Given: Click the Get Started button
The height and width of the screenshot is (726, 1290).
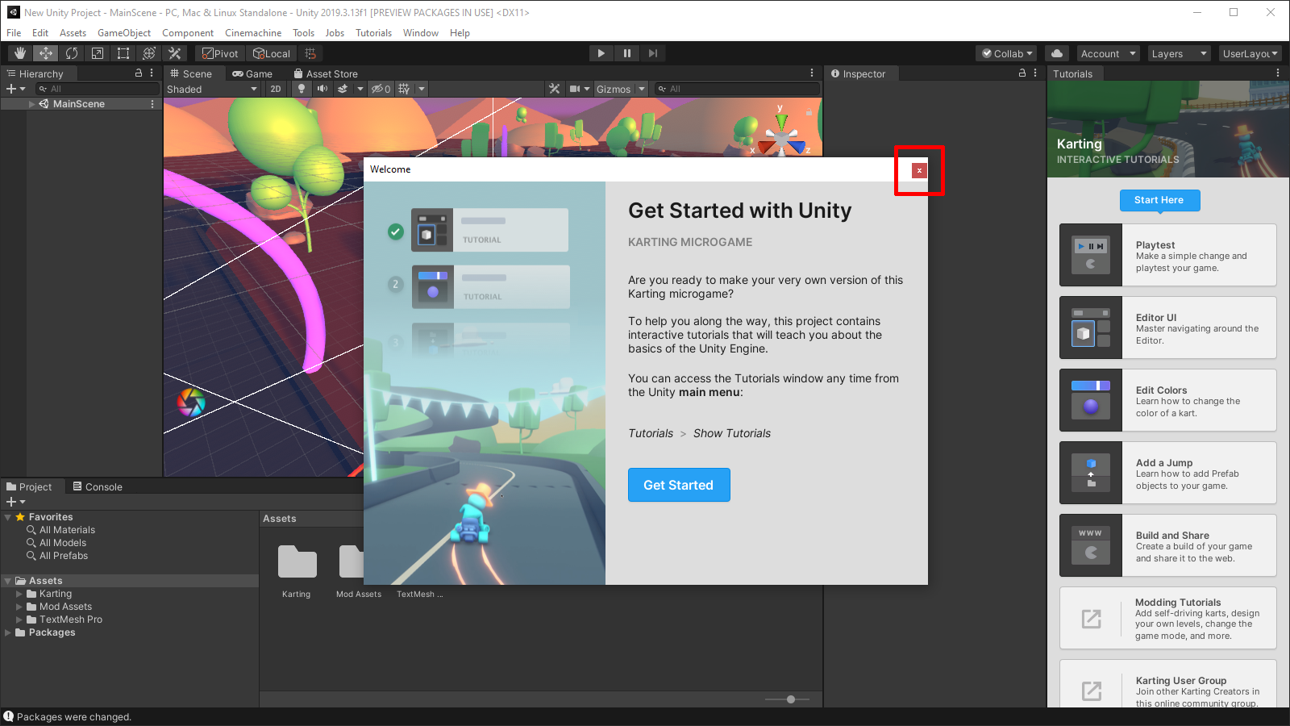Looking at the screenshot, I should [678, 485].
